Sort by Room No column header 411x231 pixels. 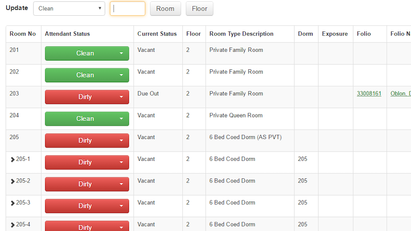[23, 34]
